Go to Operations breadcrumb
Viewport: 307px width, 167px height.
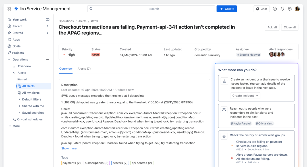point(66,21)
